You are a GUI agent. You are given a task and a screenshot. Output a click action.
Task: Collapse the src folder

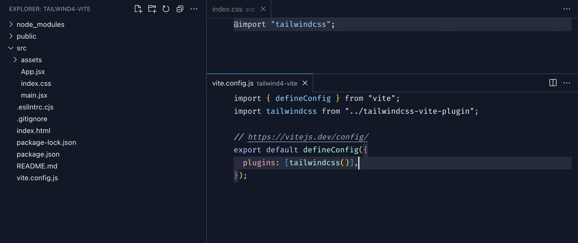[x=11, y=48]
